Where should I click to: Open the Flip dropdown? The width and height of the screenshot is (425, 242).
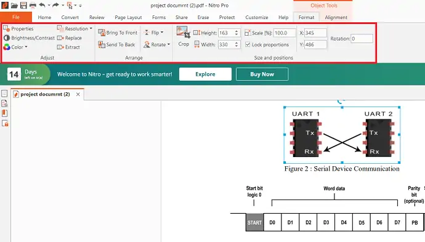pyautogui.click(x=154, y=33)
